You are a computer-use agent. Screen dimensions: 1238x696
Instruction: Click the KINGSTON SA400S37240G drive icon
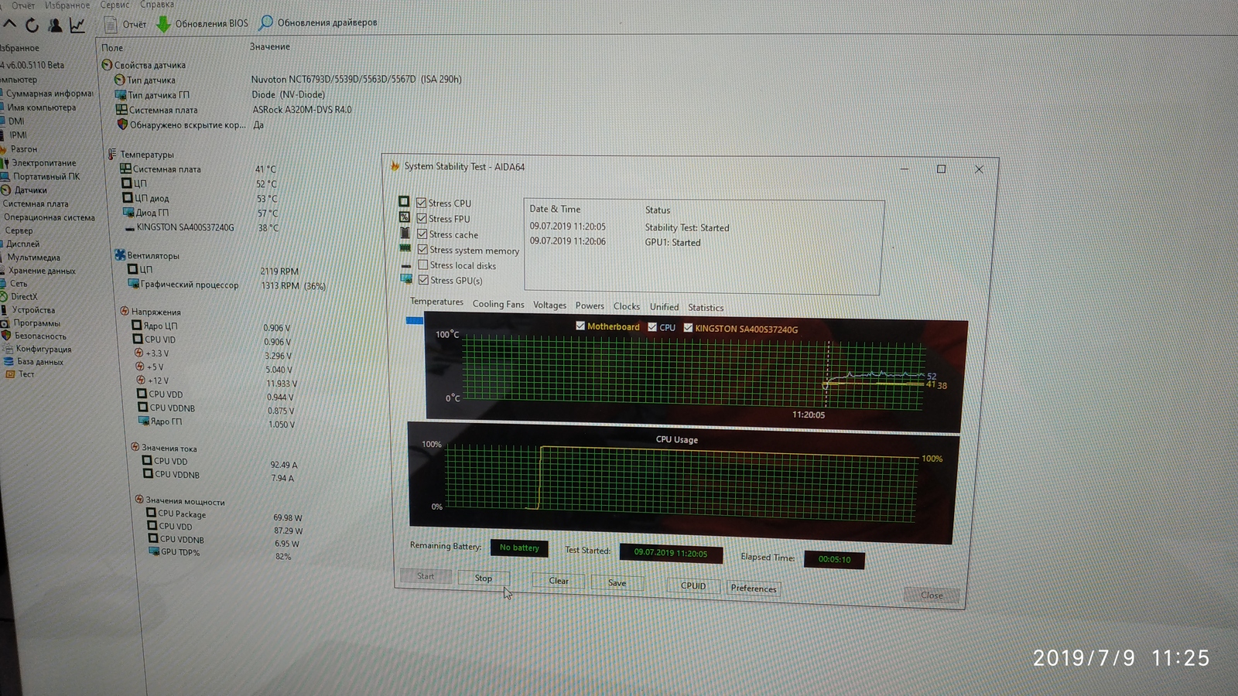129,228
